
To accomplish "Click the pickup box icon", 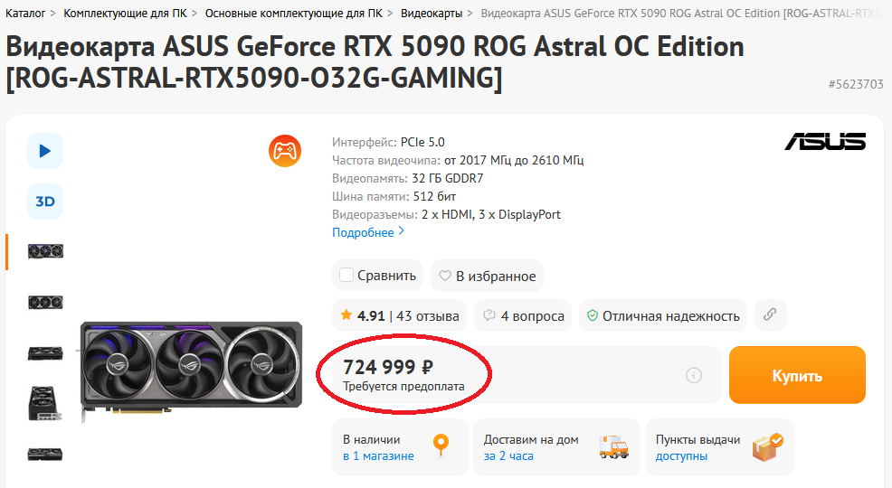I will pos(767,447).
